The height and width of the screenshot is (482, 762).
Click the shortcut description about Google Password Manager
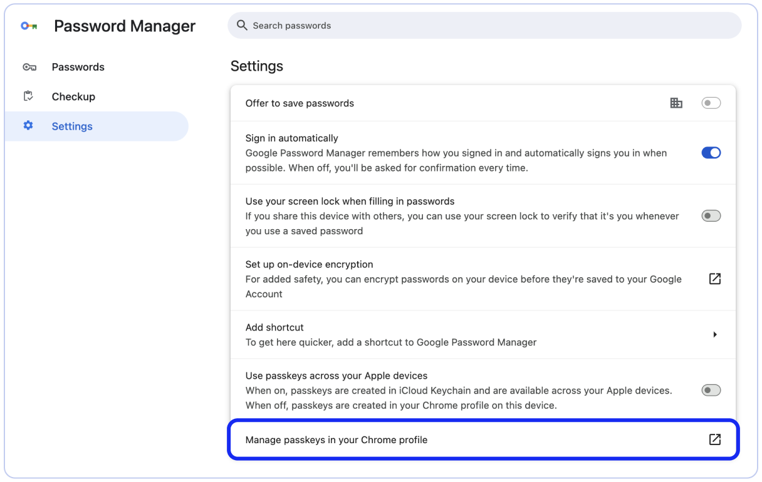(391, 342)
